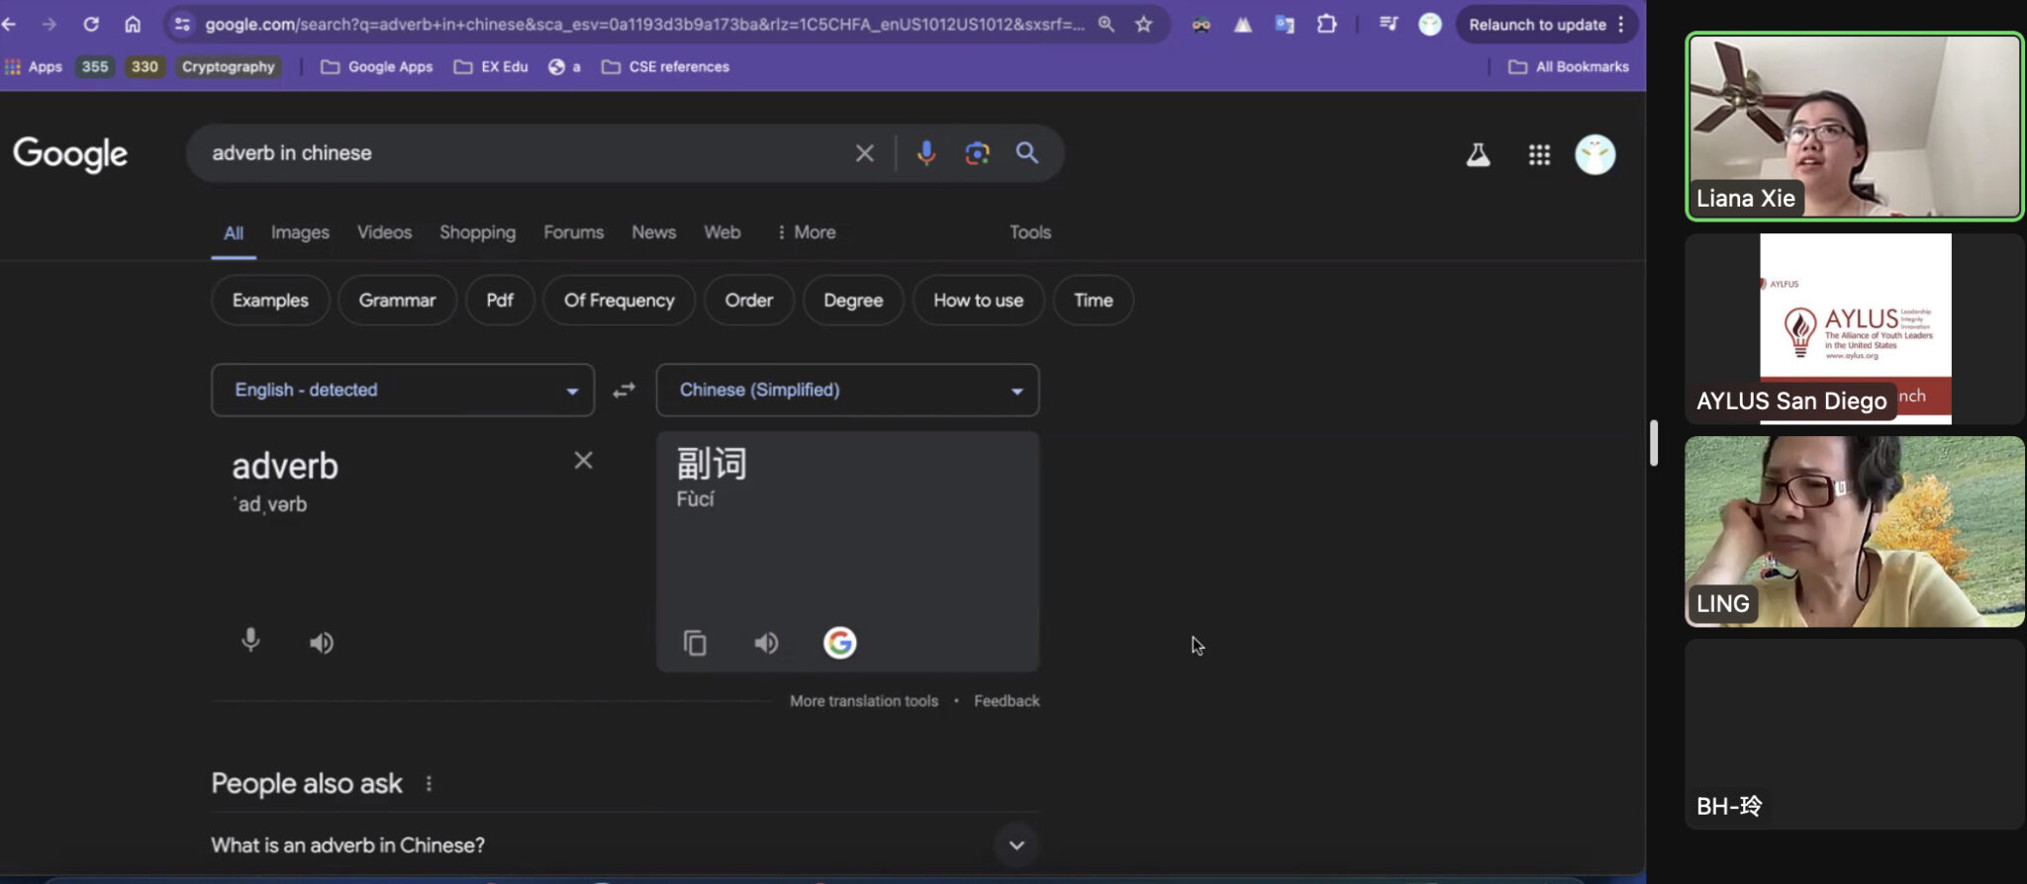Filter by How to use chip

978,301
